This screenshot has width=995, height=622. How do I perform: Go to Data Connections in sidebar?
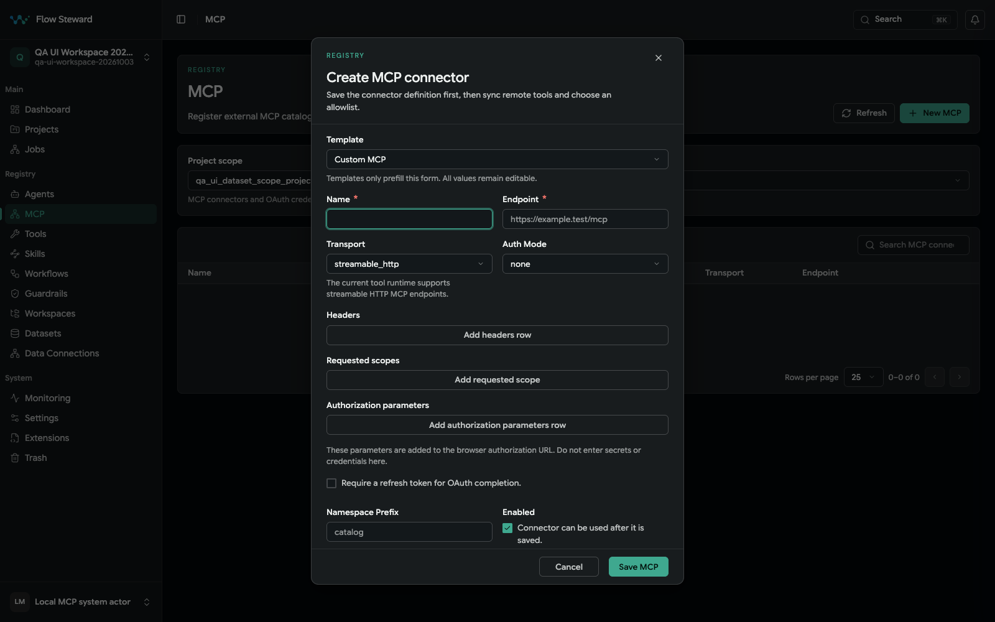pyautogui.click(x=81, y=353)
